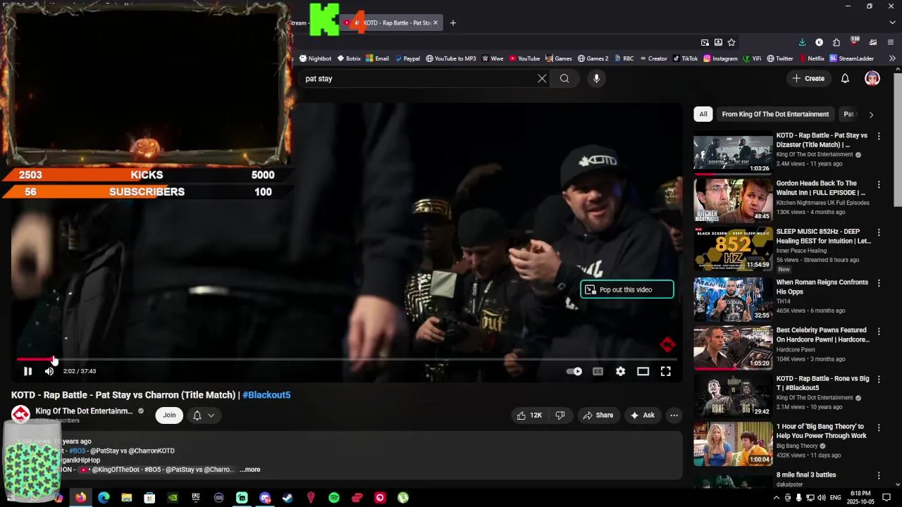This screenshot has width=902, height=507.
Task: Dislike the video
Action: point(560,415)
